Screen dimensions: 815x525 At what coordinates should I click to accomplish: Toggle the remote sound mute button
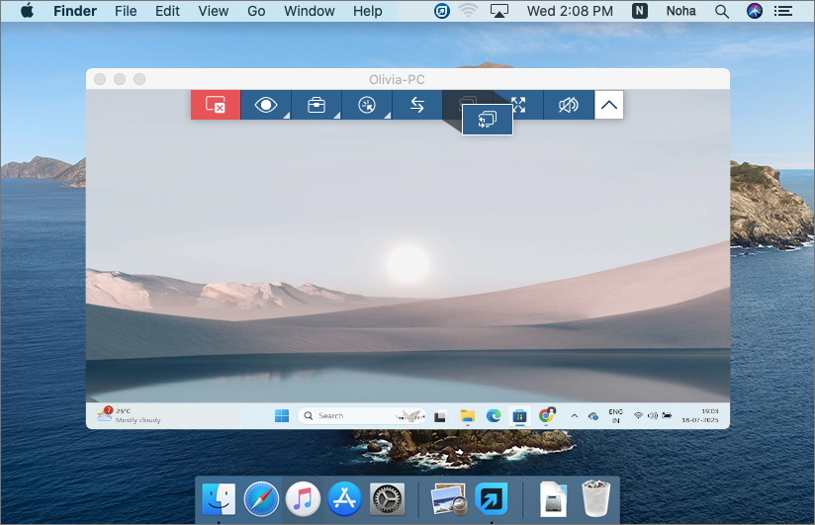569,105
